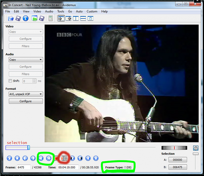The height and width of the screenshot is (176, 204).
Task: Show file information with the blue info icon
Action: [26, 18]
